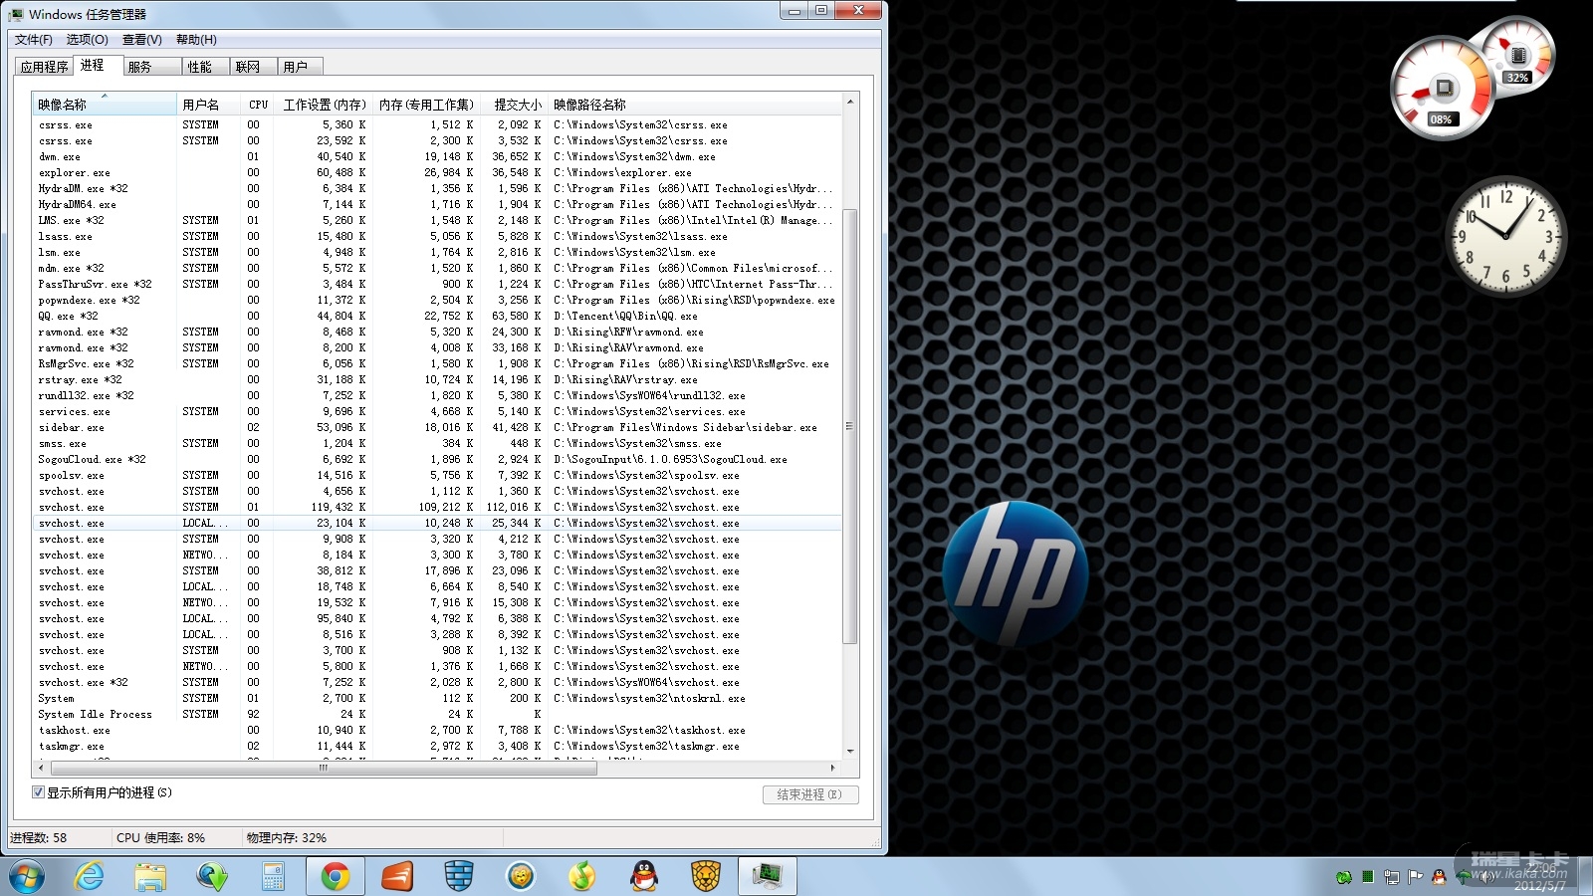Open the 文件(F) menu
The height and width of the screenshot is (896, 1593).
pyautogui.click(x=34, y=40)
